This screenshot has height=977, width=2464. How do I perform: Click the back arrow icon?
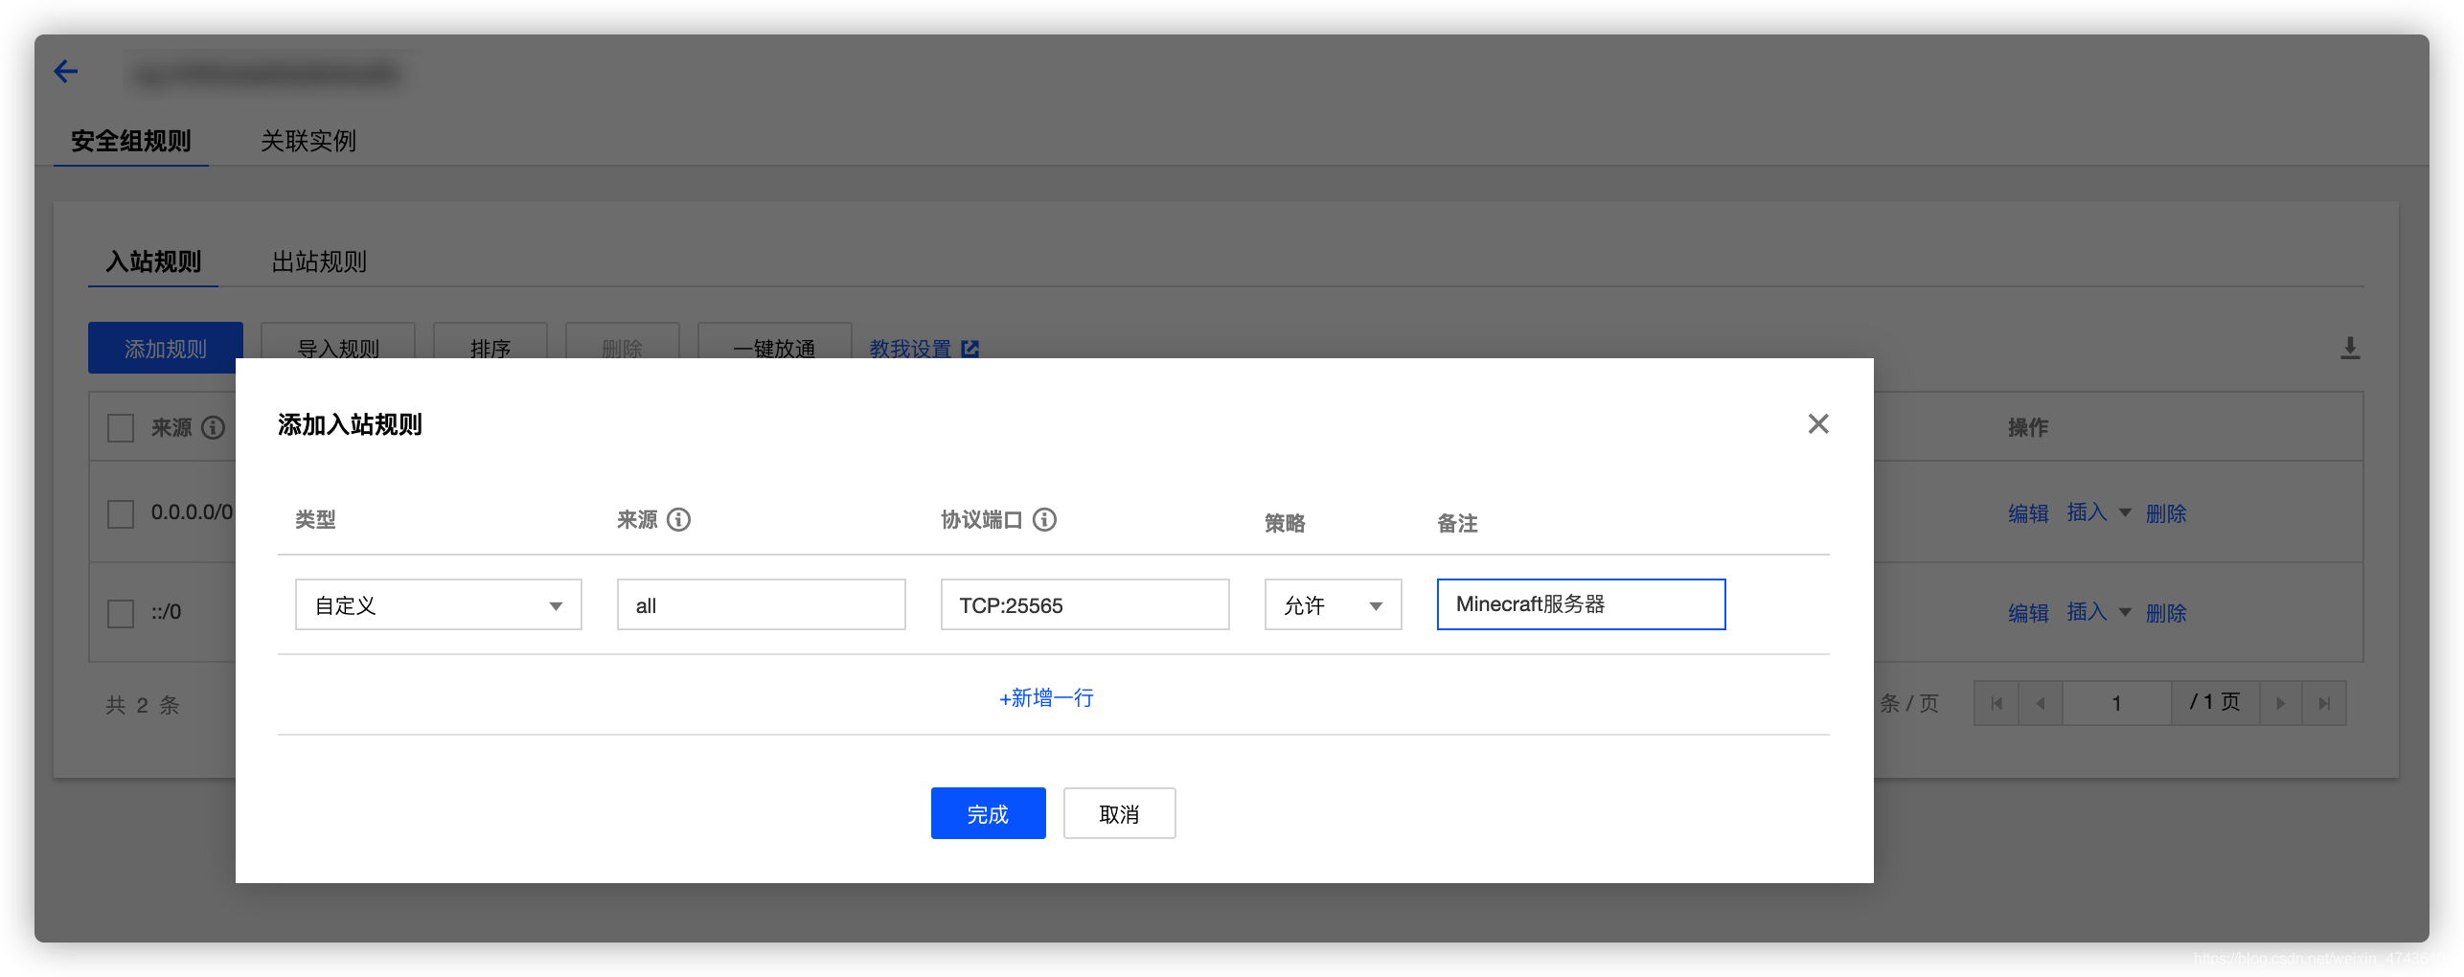66,71
